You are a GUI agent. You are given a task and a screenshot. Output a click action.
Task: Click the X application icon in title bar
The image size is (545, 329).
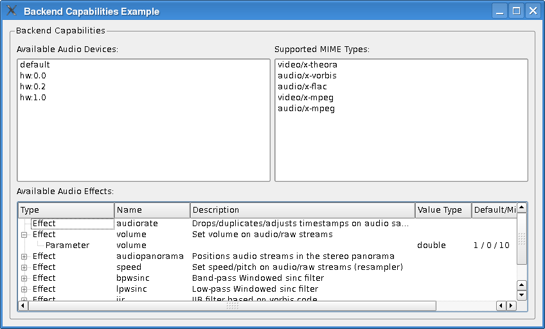12,11
